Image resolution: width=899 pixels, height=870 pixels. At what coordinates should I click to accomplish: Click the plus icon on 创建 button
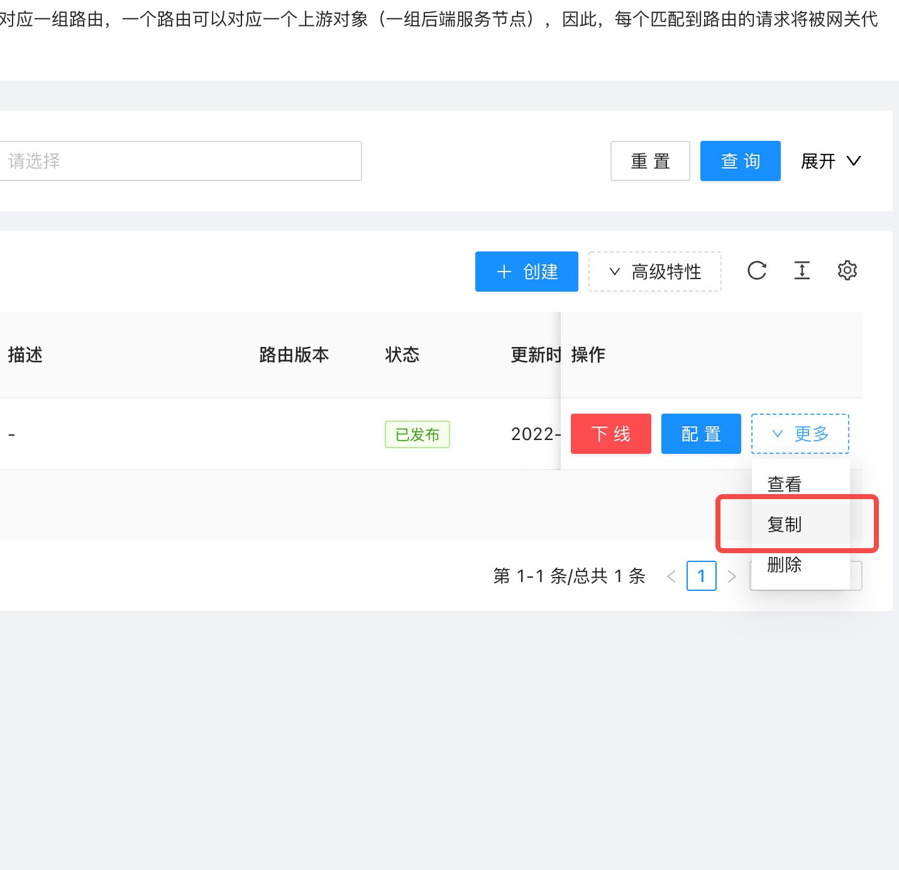click(504, 272)
